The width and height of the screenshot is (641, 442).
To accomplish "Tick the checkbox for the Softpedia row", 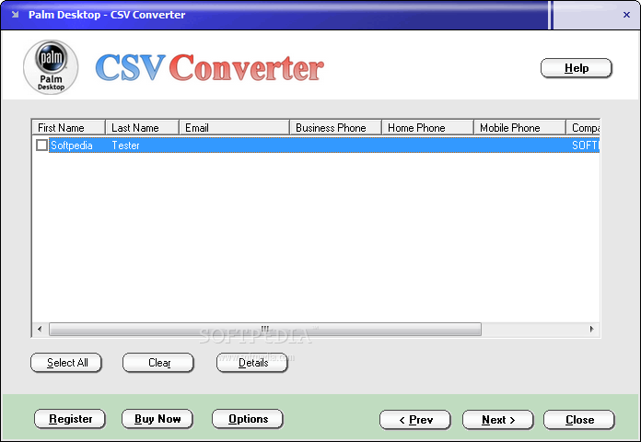I will [x=41, y=145].
